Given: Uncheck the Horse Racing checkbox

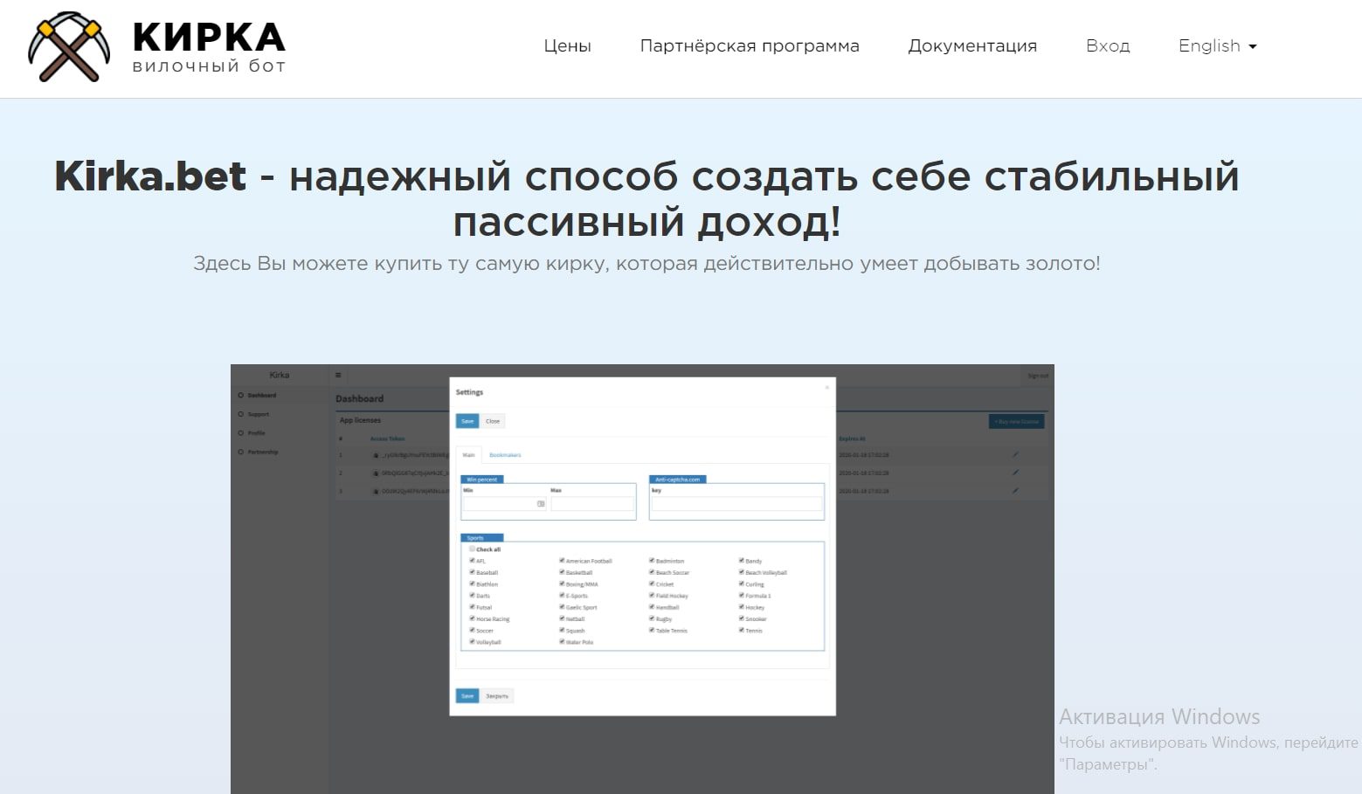Looking at the screenshot, I should tap(473, 618).
